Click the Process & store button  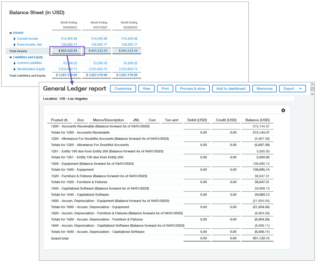tap(192, 88)
